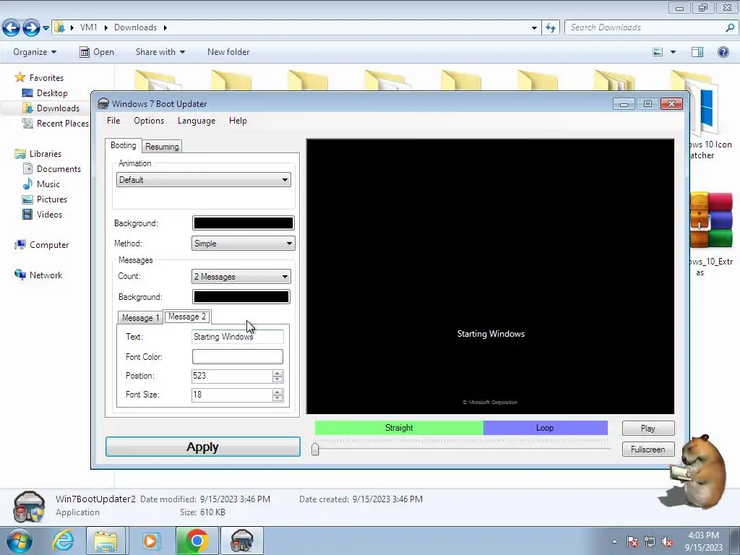Click the Explorer refresh icon
Screen dimensions: 740x555
pyautogui.click(x=551, y=28)
